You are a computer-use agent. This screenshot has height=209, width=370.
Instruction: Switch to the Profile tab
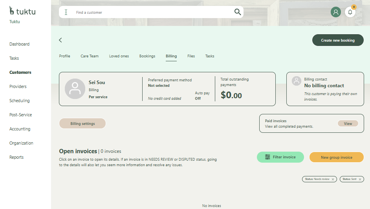64,56
